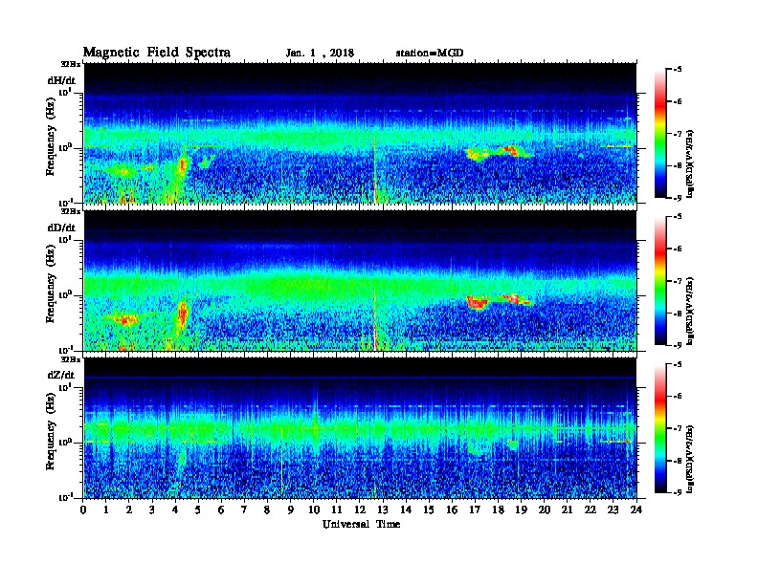758x585 pixels.
Task: Click the -7 label on dH/dt color bar
Action: pos(677,134)
